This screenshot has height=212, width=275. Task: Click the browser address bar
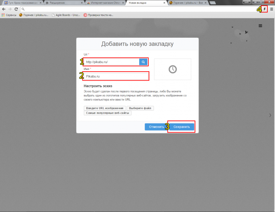pos(140,9)
